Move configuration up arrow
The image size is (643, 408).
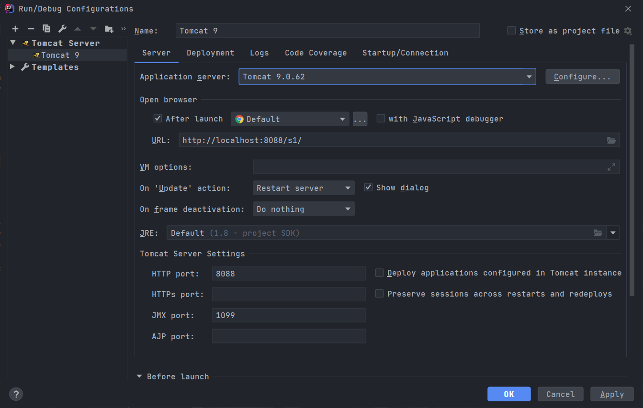[78, 29]
